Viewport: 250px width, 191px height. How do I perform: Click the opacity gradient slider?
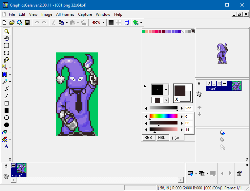click(x=163, y=108)
